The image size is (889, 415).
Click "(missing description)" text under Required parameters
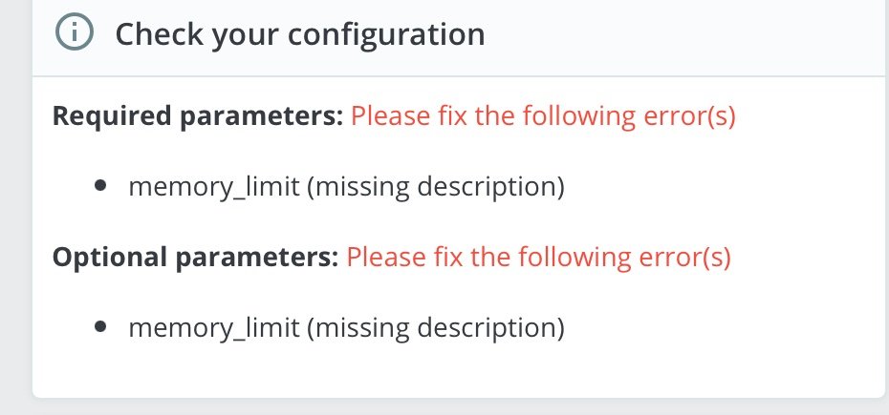point(436,187)
